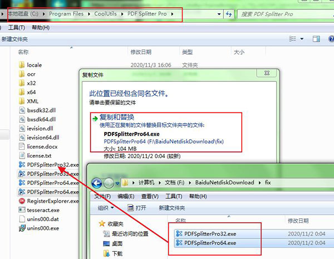Expand chevron after Program Files breadcrumb

point(89,14)
